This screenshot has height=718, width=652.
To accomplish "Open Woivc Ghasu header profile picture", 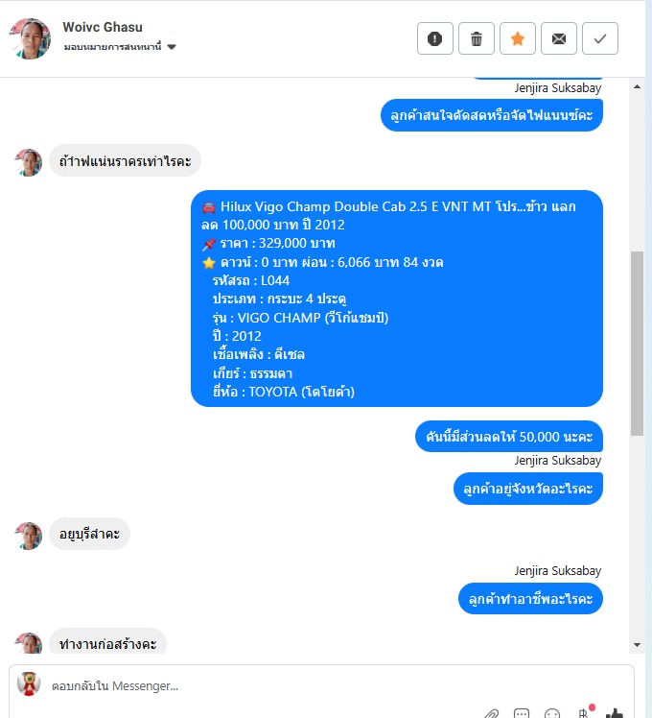I will pos(30,38).
